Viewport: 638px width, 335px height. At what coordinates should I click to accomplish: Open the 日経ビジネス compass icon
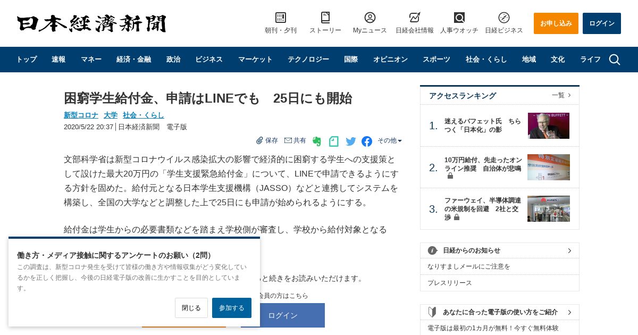[x=504, y=18]
